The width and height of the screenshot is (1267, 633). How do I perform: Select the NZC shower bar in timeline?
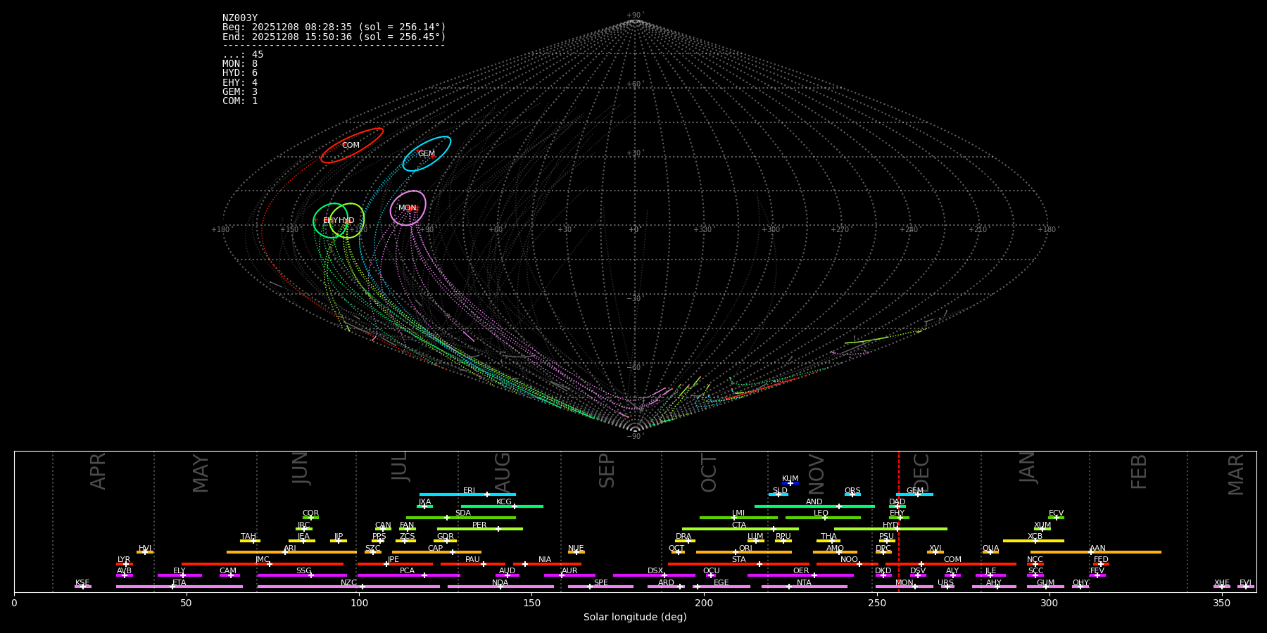348,587
